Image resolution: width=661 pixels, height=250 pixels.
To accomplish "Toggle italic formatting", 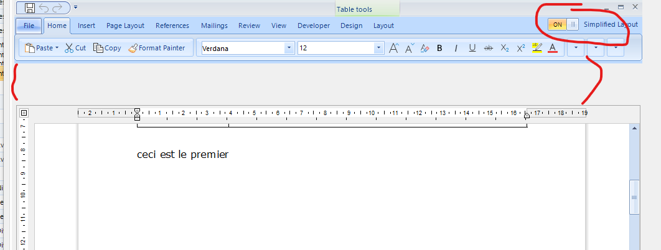I will click(456, 48).
